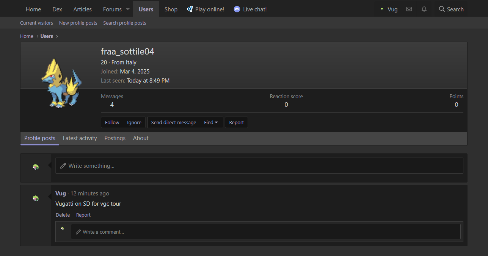This screenshot has height=256, width=488.
Task: Click the text Vugatti on SD for vgc tour
Action: (88, 204)
